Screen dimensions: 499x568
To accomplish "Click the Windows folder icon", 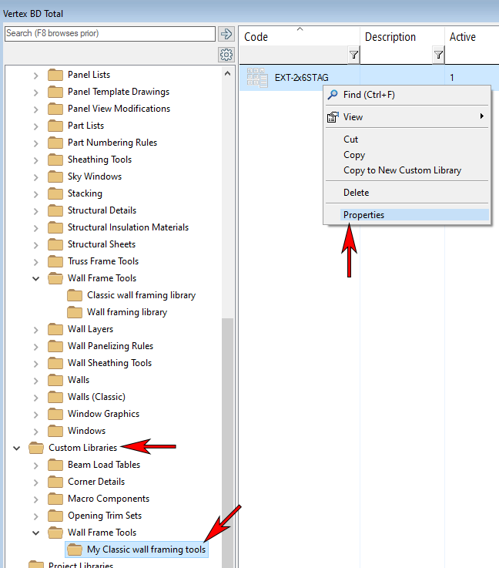I will [x=55, y=431].
